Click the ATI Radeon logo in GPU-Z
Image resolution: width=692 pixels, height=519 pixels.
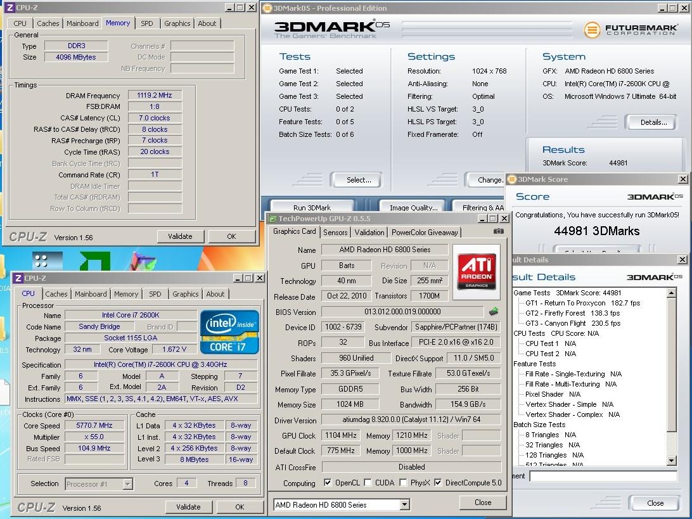click(x=477, y=271)
